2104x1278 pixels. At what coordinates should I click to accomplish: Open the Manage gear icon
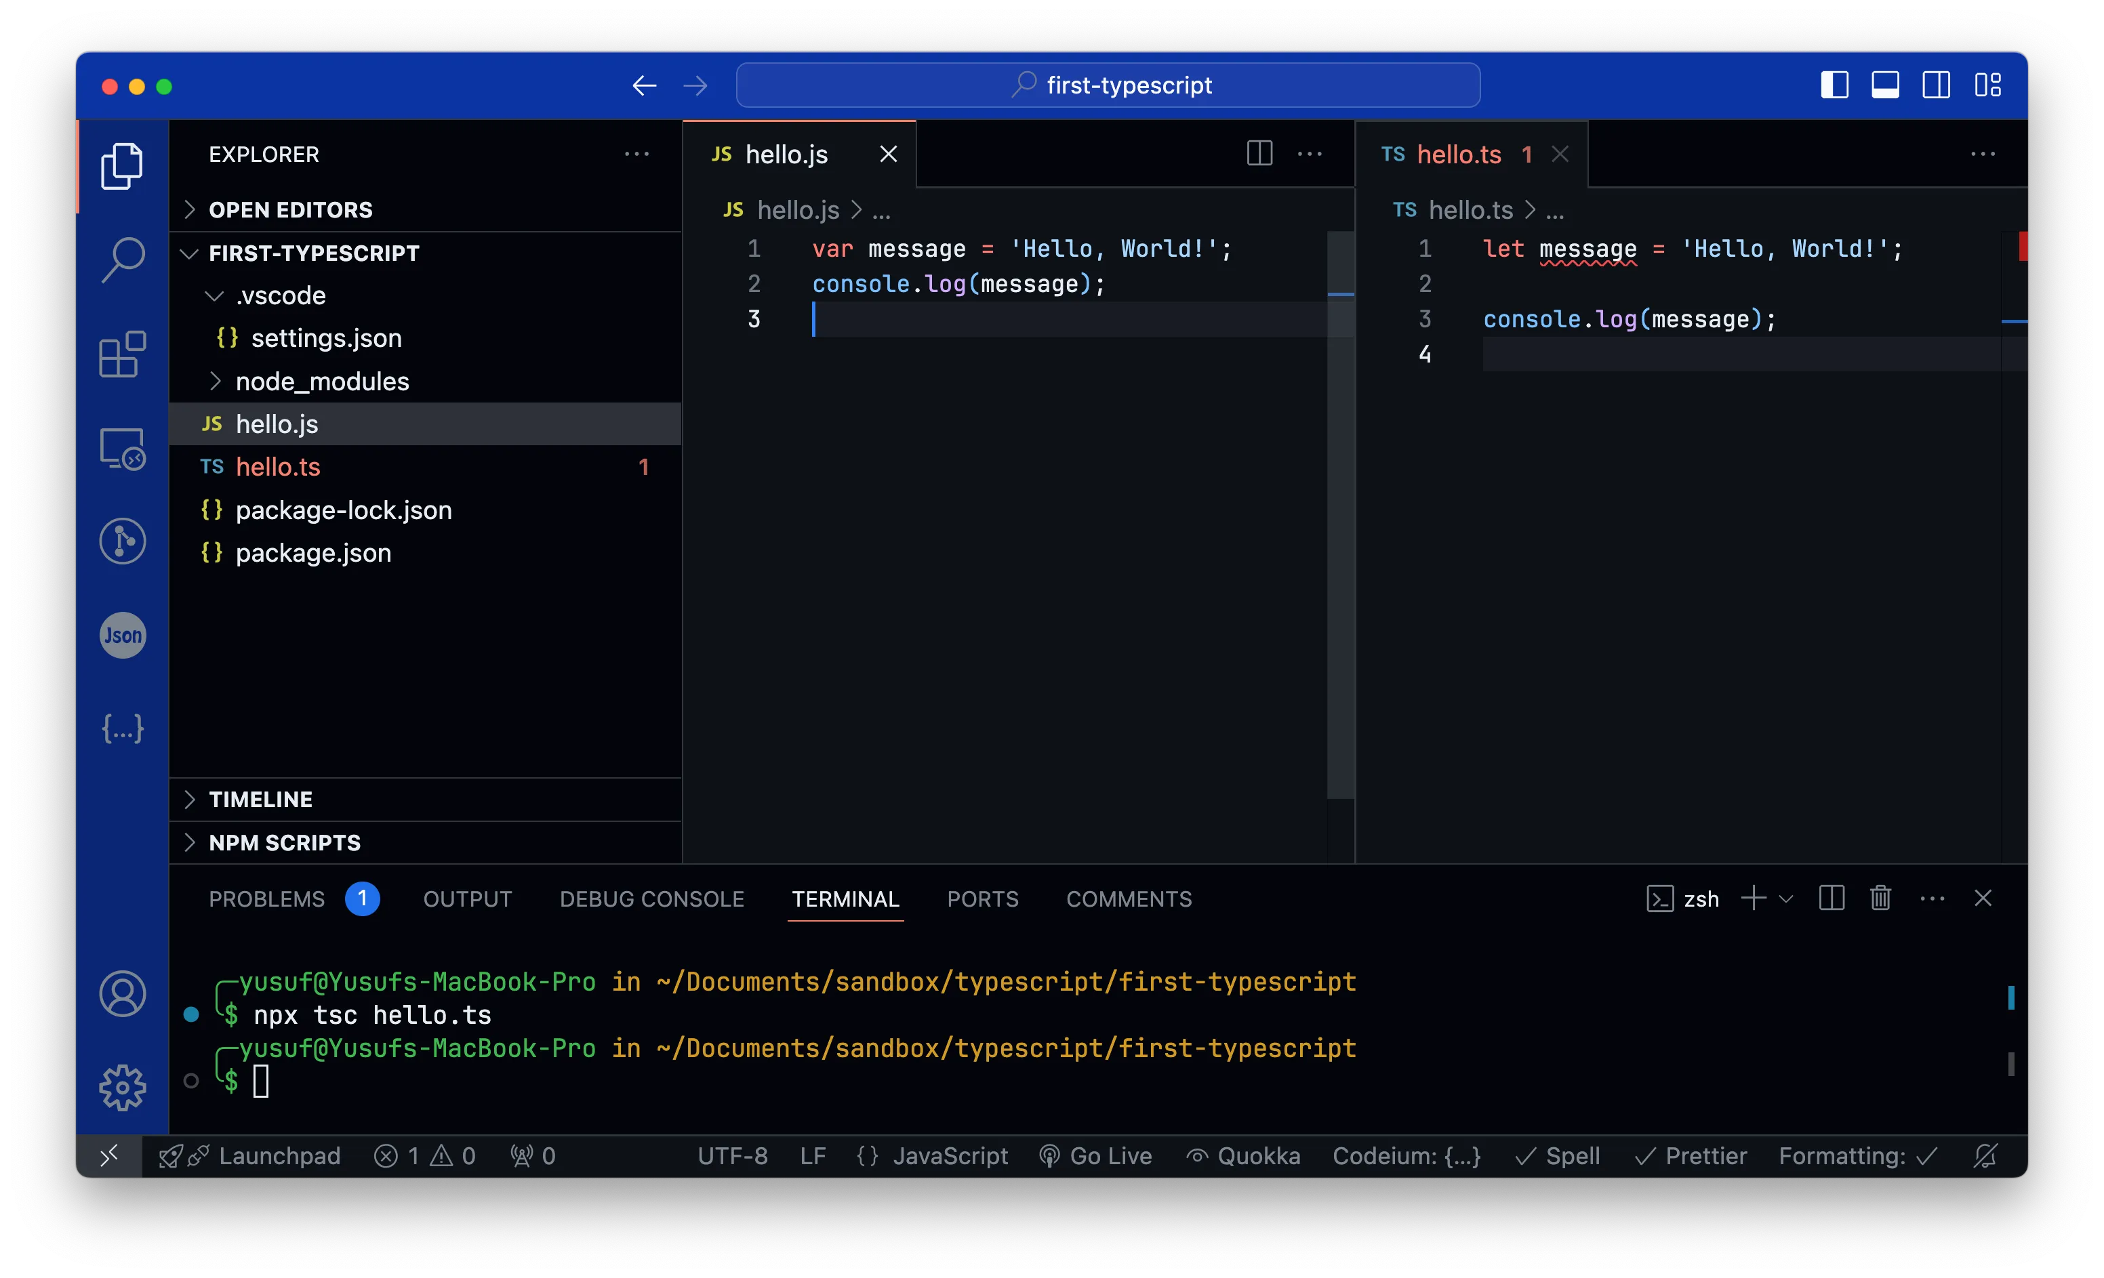122,1088
